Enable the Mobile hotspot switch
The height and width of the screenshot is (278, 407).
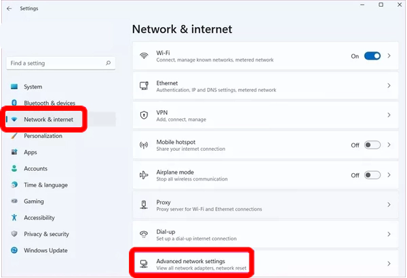tap(372, 145)
